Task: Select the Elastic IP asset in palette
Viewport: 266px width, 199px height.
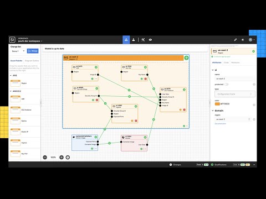Action: (x=16, y=132)
